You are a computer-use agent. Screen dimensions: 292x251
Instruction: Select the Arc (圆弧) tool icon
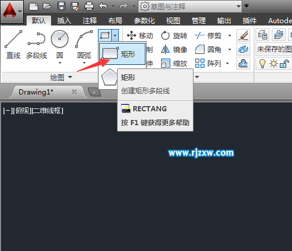point(84,39)
